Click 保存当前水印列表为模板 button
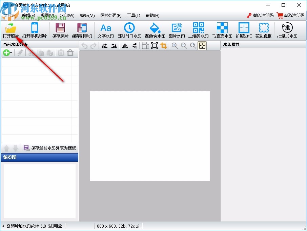Viewport: 307px width, 231px height. (50, 148)
